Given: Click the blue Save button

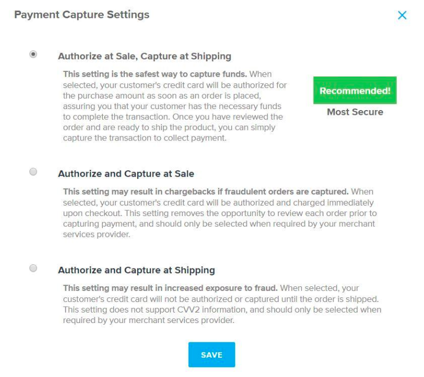Looking at the screenshot, I should tap(212, 354).
